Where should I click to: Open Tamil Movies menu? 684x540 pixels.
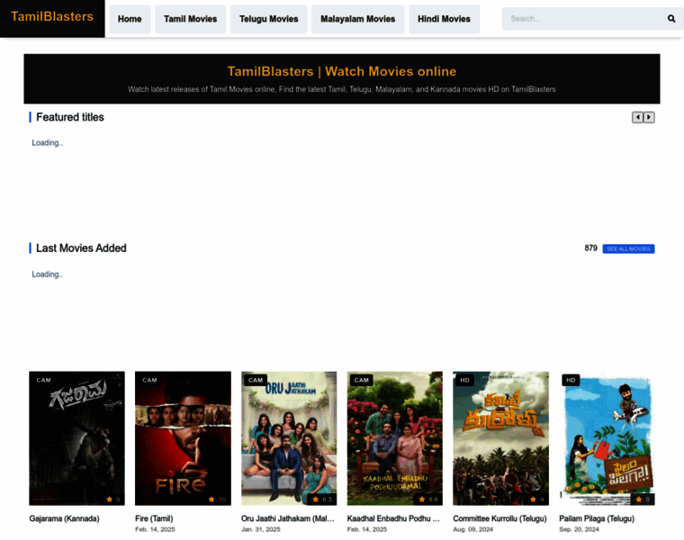point(190,19)
